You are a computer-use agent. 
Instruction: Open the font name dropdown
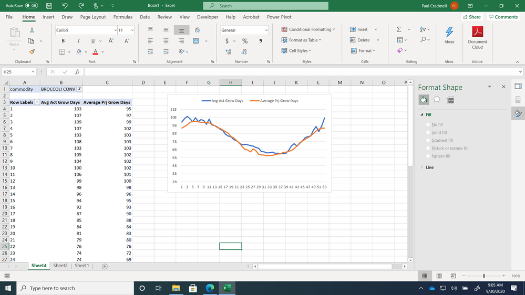coord(115,30)
